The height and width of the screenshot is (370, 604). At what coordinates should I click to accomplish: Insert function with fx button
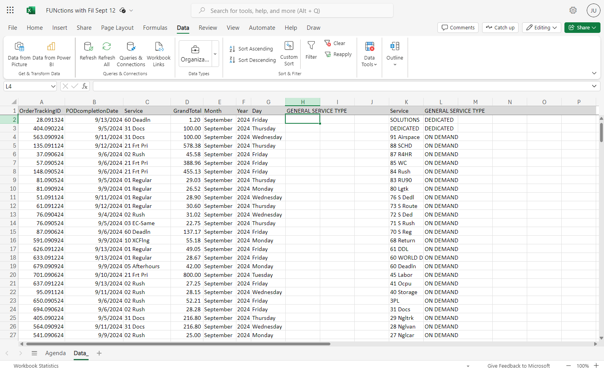coord(85,86)
